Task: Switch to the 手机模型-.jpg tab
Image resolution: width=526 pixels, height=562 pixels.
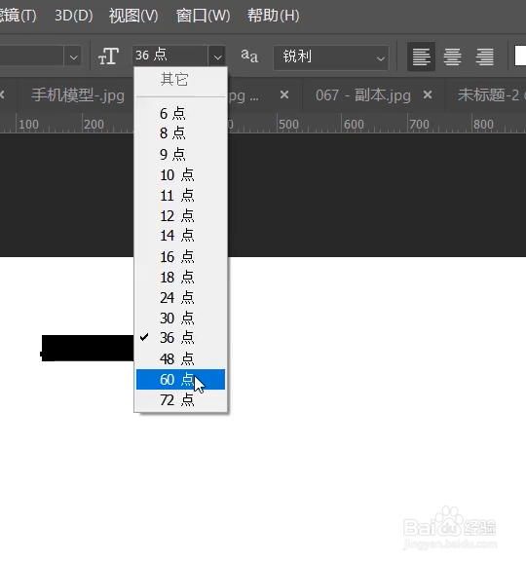Action: click(x=78, y=95)
